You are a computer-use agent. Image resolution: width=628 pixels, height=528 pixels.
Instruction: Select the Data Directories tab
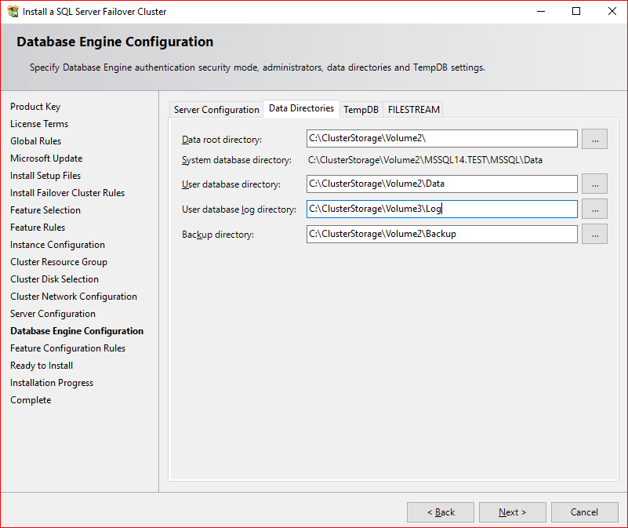click(x=301, y=108)
